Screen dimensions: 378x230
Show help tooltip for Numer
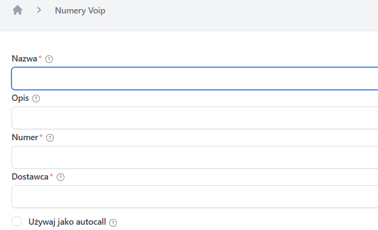click(50, 138)
